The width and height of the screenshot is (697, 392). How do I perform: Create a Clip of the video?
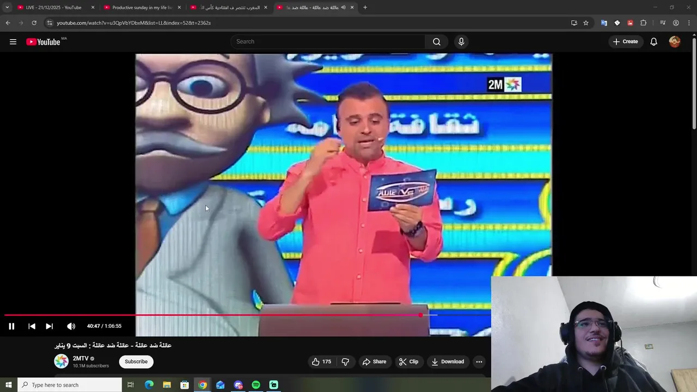pyautogui.click(x=408, y=362)
